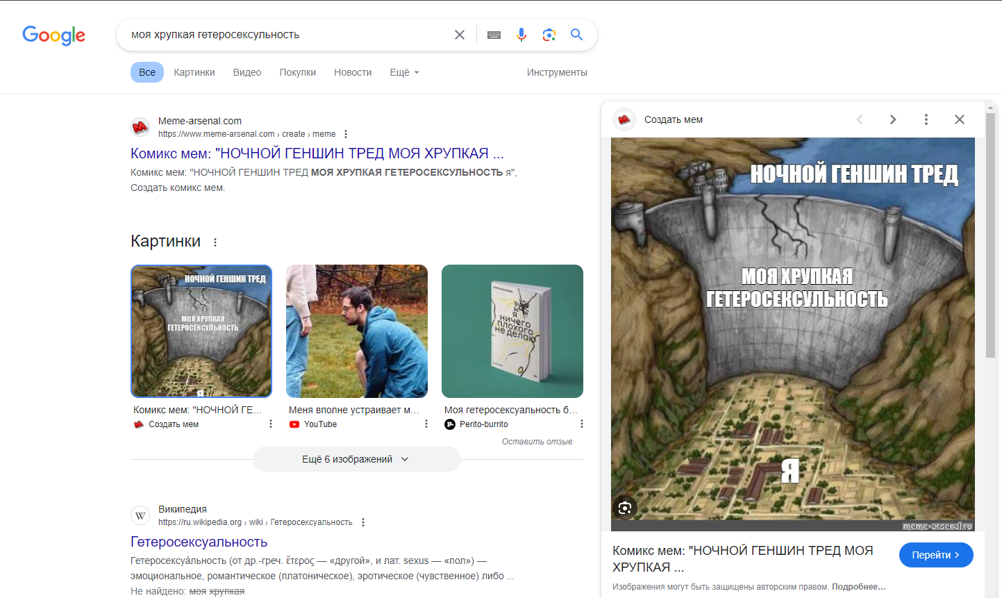Open the Гетеросексуальность Wikipedia link
This screenshot has width=1002, height=598.
[x=199, y=542]
